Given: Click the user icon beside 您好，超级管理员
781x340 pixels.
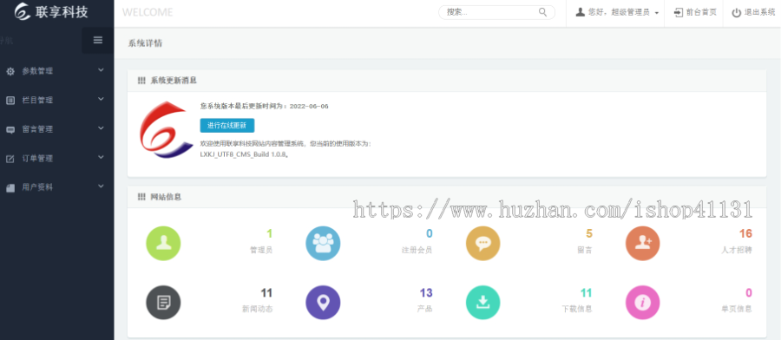Looking at the screenshot, I should [580, 12].
